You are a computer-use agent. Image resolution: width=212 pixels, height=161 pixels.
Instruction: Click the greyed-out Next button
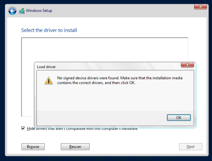tap(191, 147)
